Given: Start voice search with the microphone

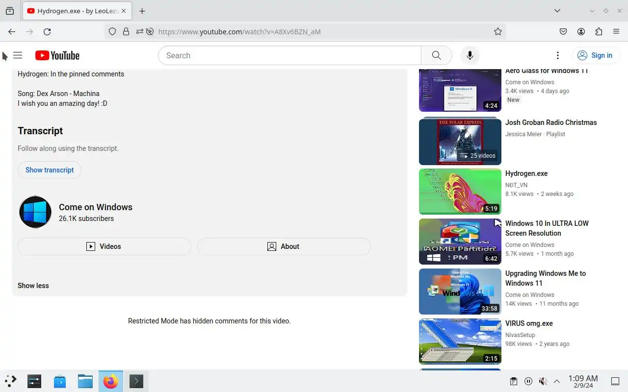Looking at the screenshot, I should [470, 55].
